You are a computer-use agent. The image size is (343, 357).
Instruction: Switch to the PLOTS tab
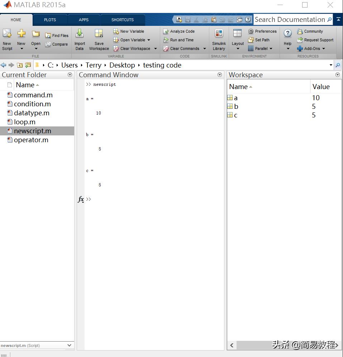click(50, 20)
